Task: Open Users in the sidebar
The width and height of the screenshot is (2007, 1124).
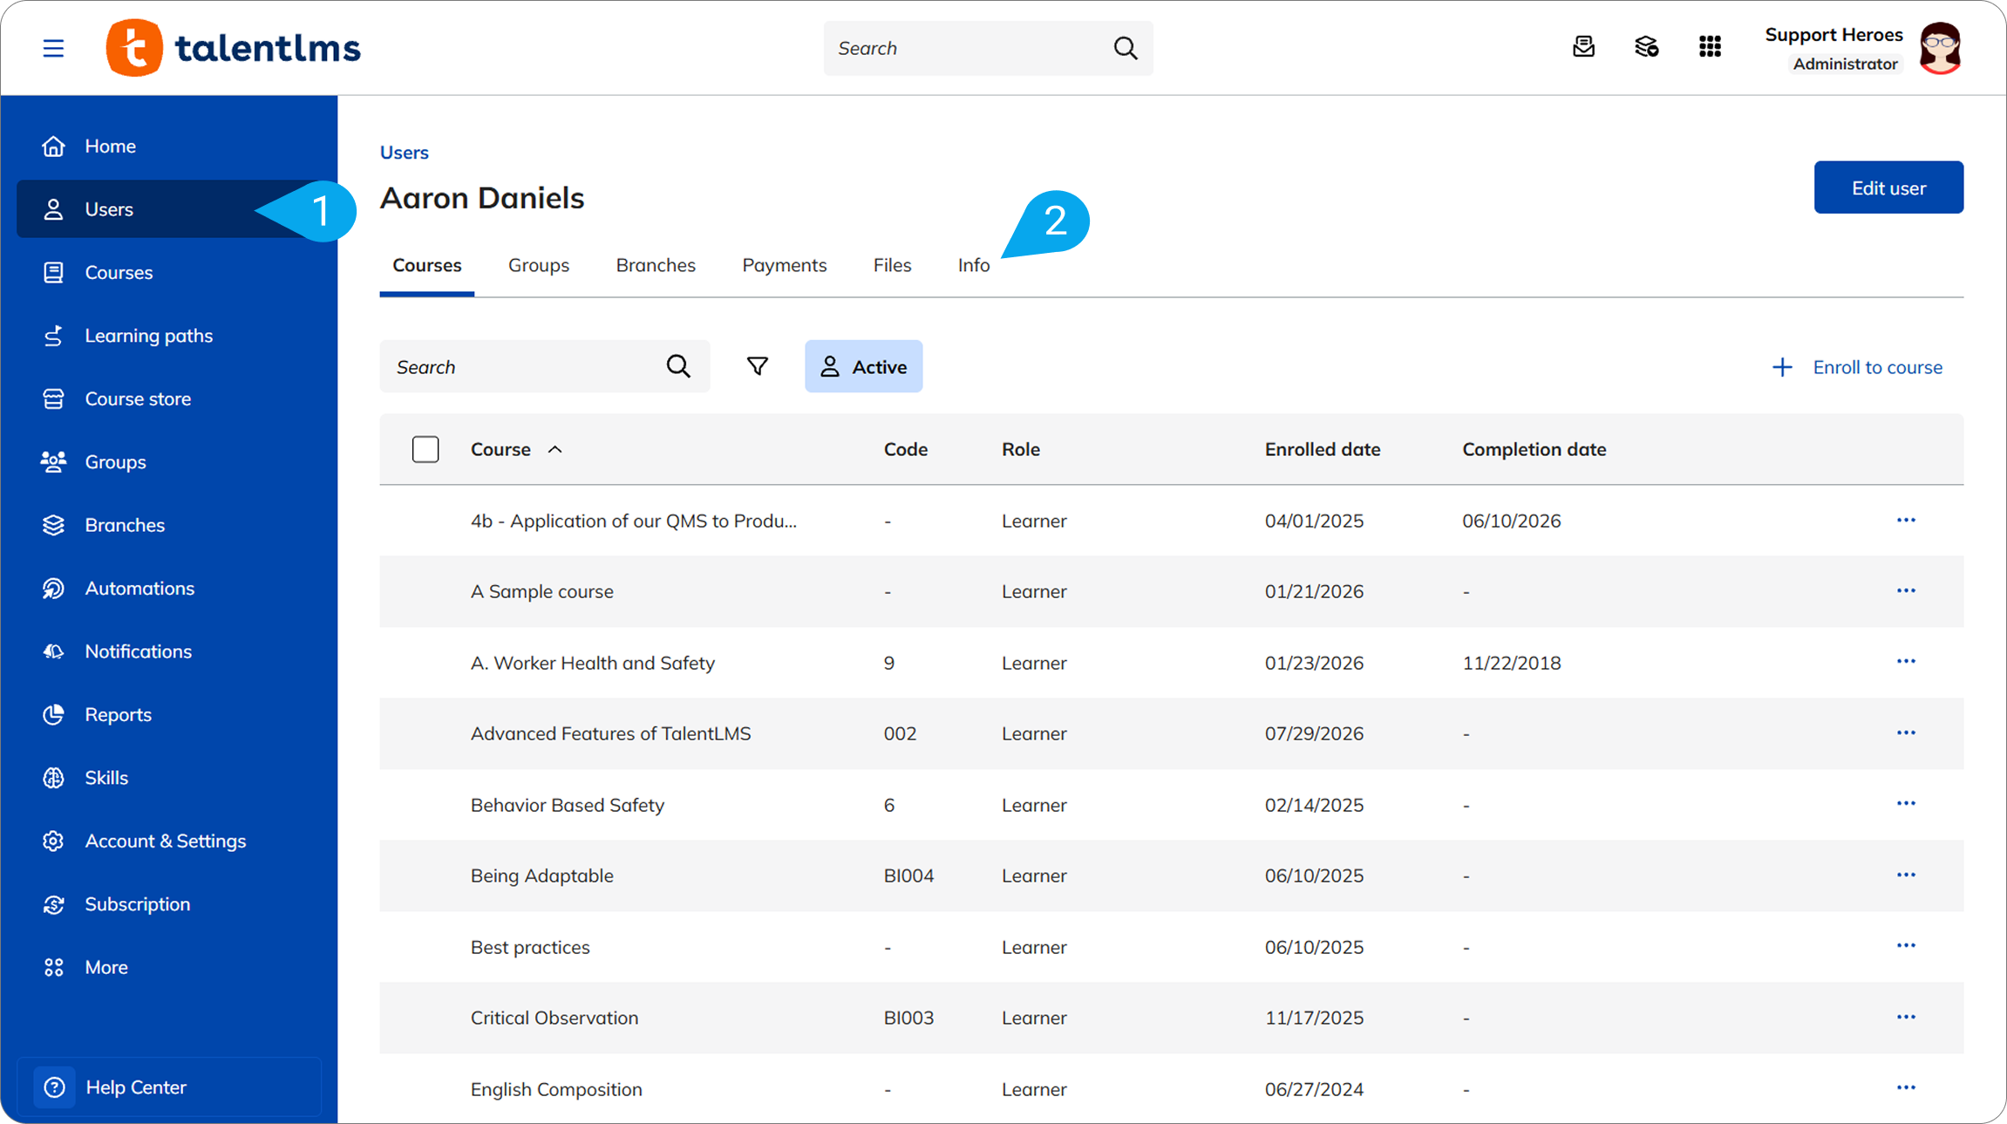Action: [x=169, y=209]
